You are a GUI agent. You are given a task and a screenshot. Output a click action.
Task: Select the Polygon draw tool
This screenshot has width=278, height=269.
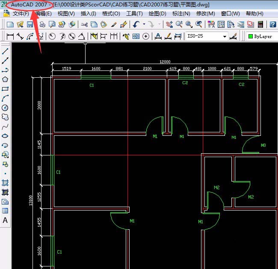point(5,79)
